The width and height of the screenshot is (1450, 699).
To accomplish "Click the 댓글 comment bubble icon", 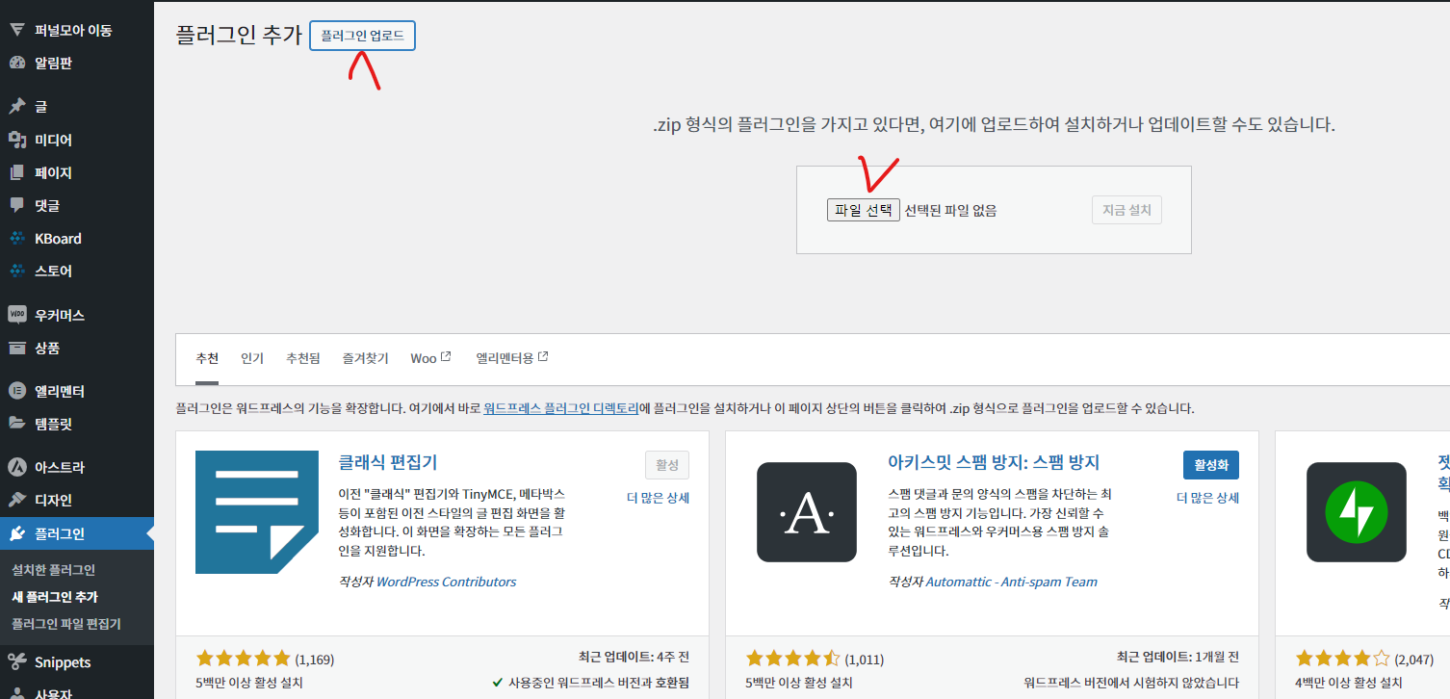I will 16,205.
